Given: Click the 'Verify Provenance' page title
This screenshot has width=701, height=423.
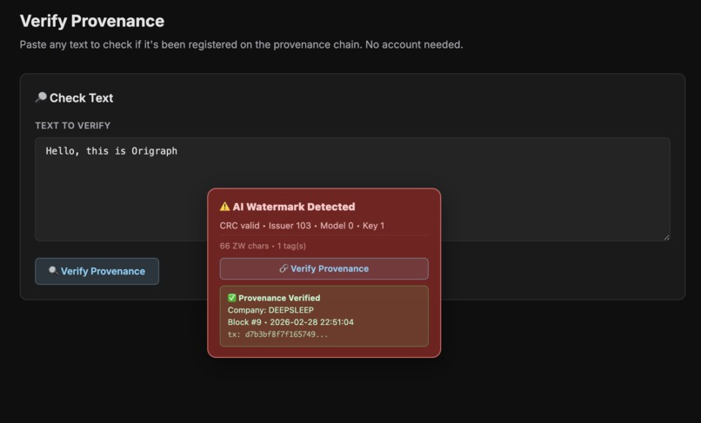Looking at the screenshot, I should tap(92, 21).
